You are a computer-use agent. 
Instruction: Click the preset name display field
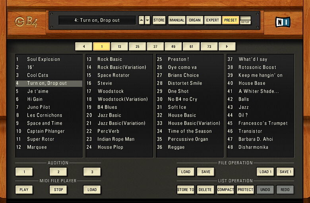tap(97, 20)
